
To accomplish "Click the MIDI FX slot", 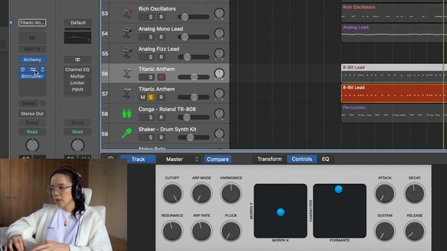I will pyautogui.click(x=32, y=49).
